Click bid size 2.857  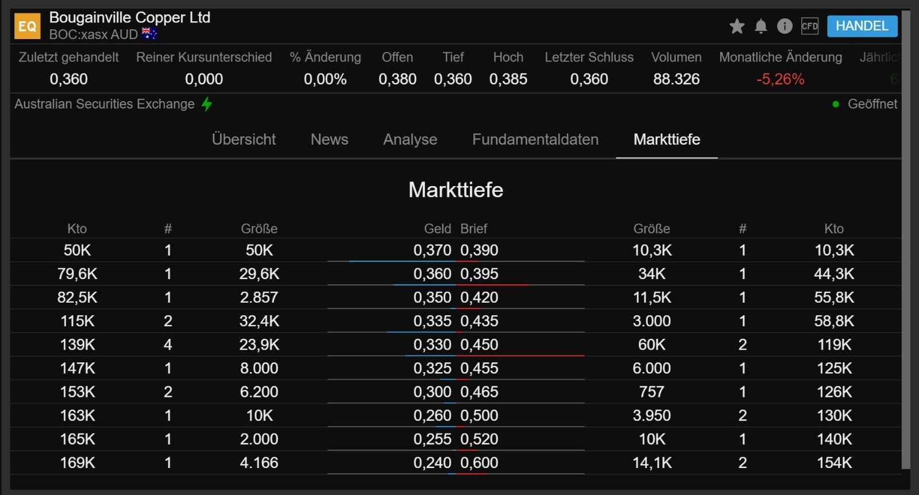click(x=259, y=297)
